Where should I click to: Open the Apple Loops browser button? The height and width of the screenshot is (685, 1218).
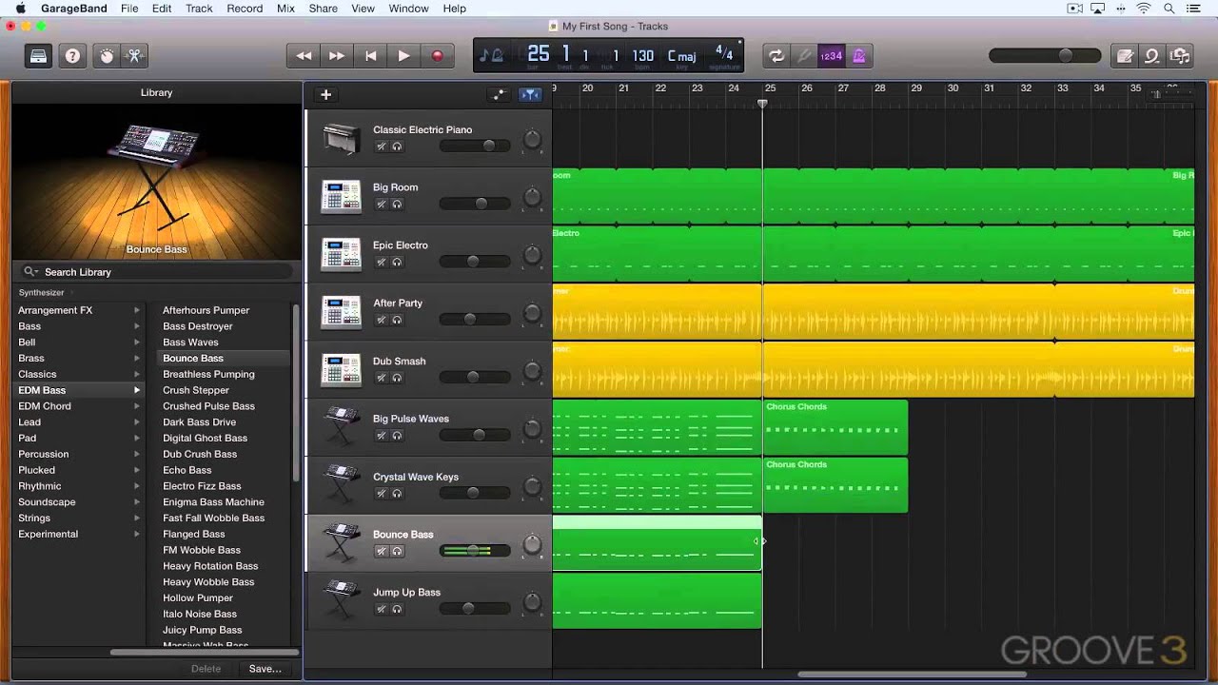click(1152, 56)
